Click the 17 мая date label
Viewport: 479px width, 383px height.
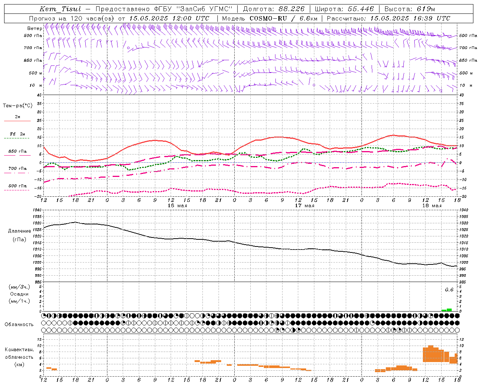(x=305, y=205)
